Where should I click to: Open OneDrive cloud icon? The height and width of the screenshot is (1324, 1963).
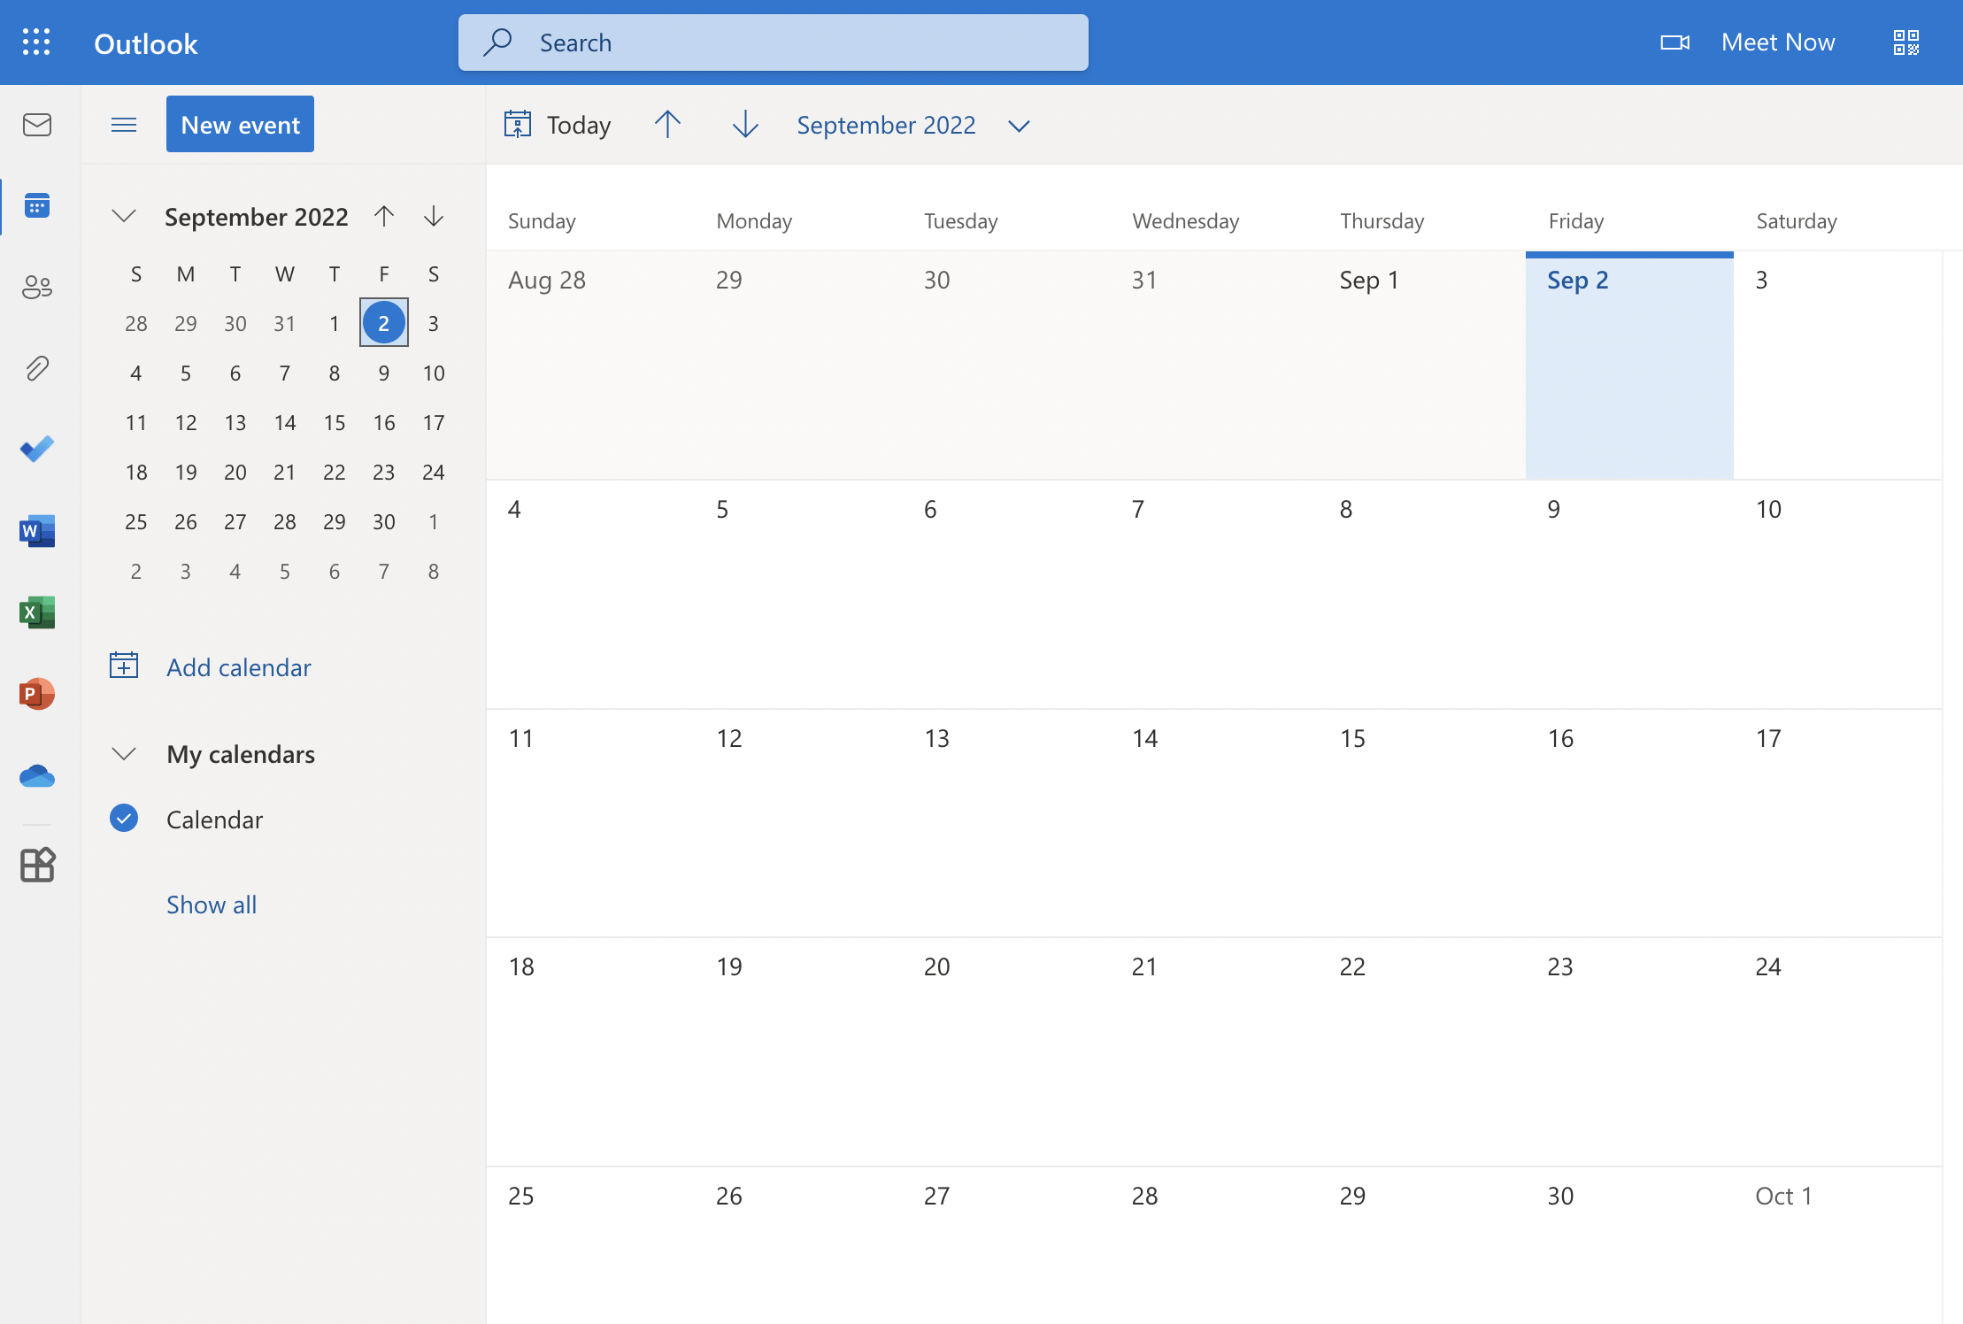37,776
